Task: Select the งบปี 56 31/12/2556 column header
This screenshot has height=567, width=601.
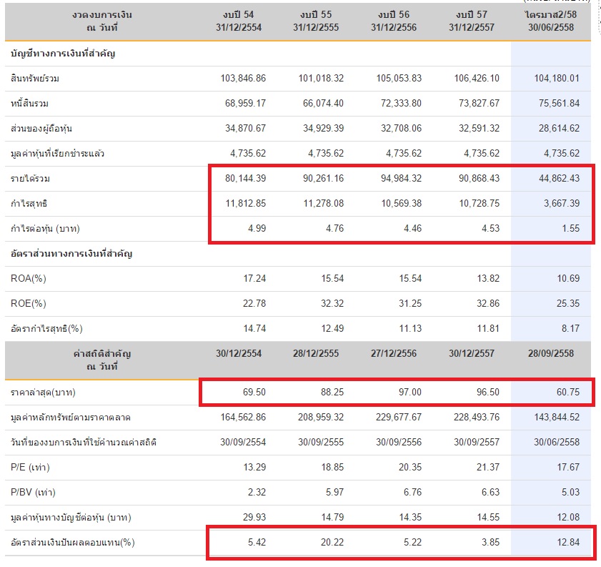Action: (x=394, y=21)
